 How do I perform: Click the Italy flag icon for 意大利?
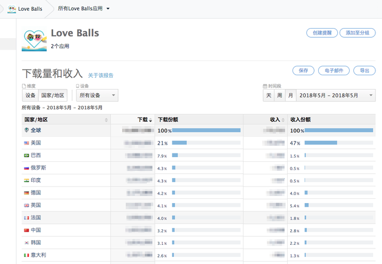(26, 255)
